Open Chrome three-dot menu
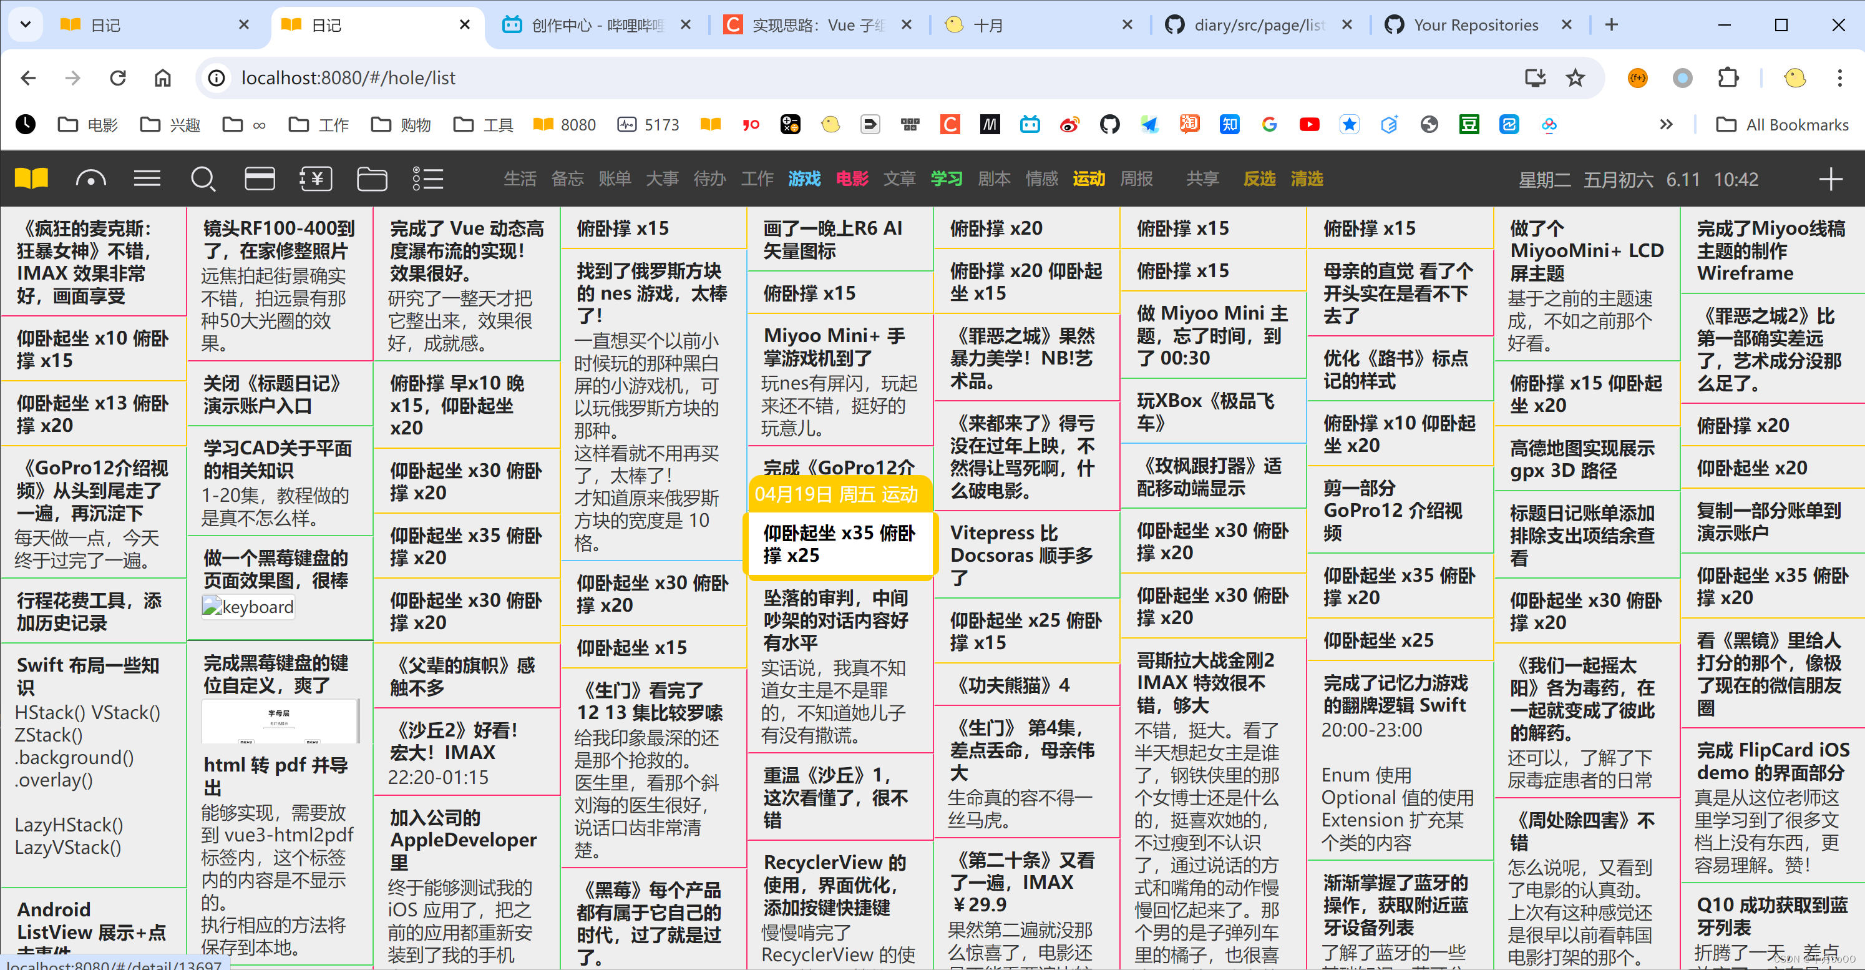 pyautogui.click(x=1839, y=77)
